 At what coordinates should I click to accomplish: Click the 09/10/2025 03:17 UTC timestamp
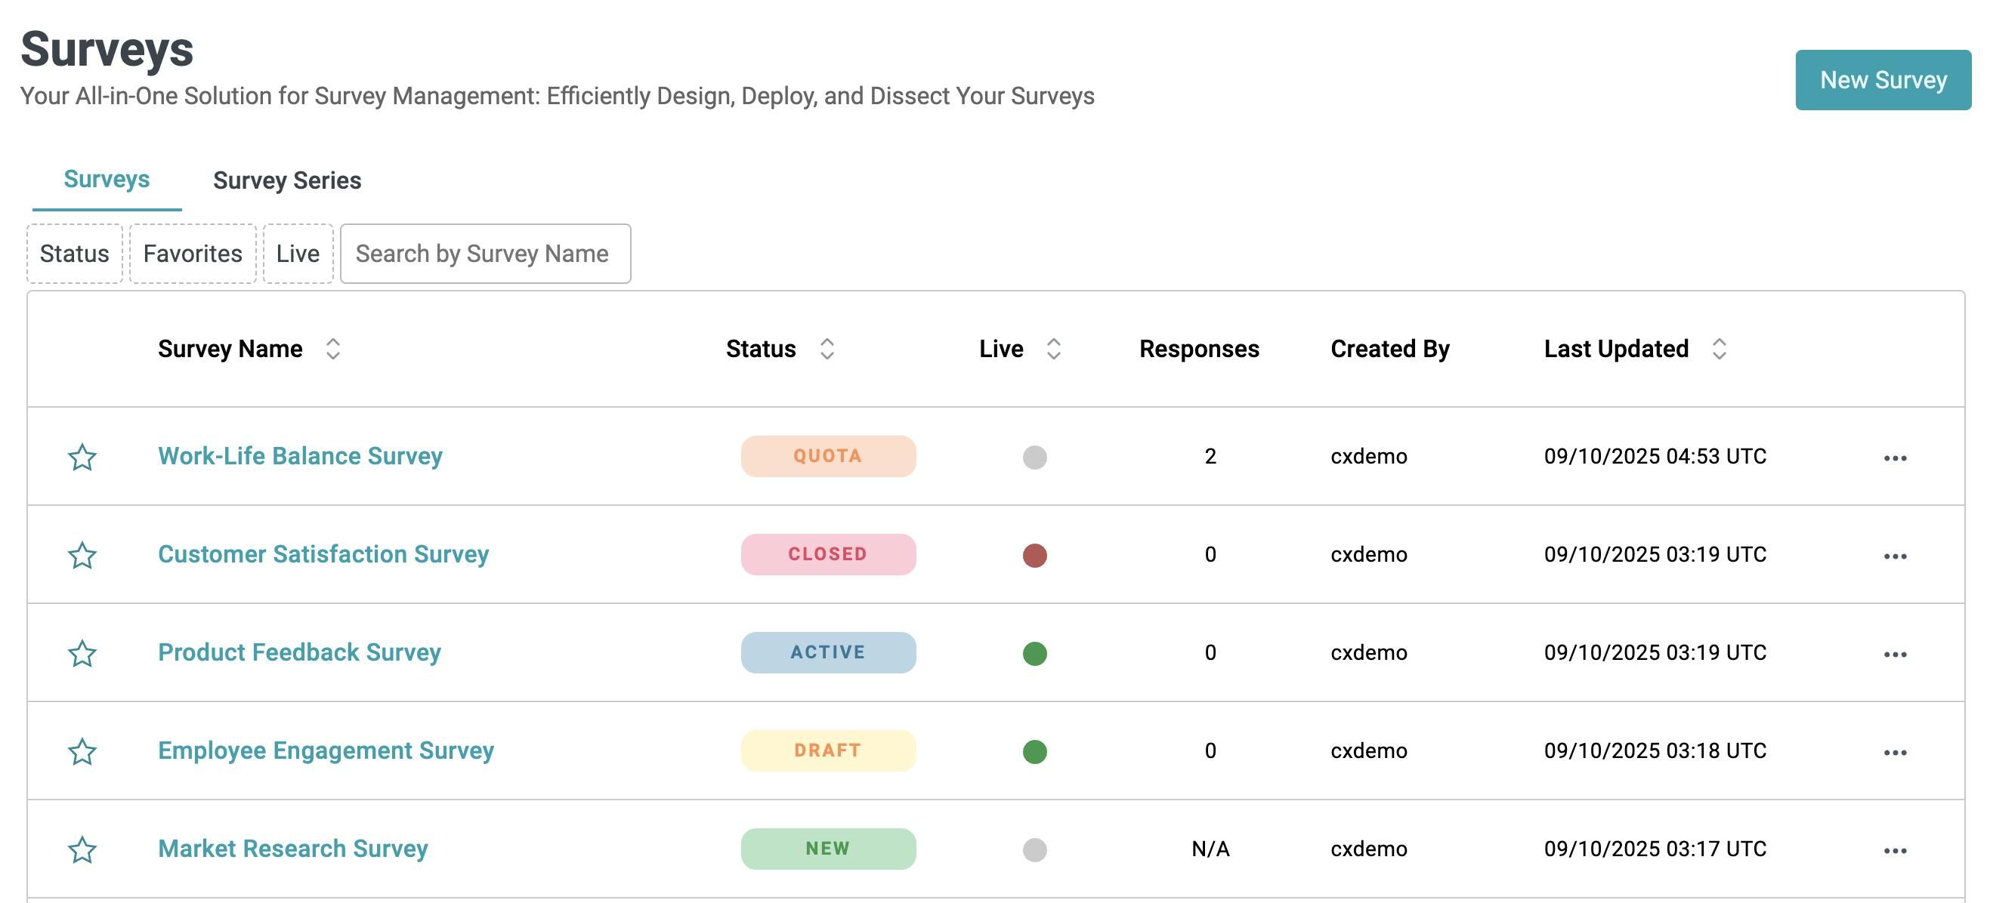[1655, 848]
